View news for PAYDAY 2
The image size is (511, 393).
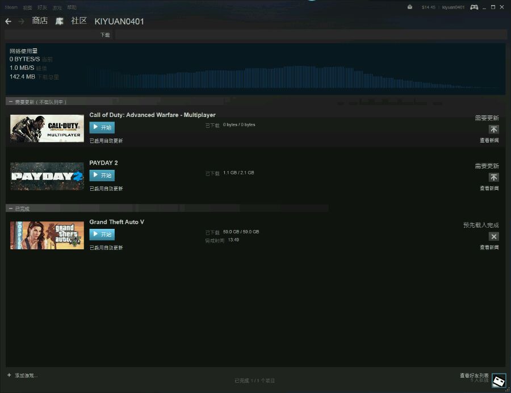489,188
